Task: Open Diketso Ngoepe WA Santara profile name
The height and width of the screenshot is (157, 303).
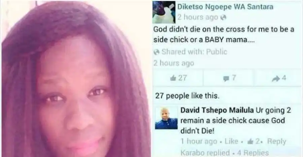Action: pos(225,7)
